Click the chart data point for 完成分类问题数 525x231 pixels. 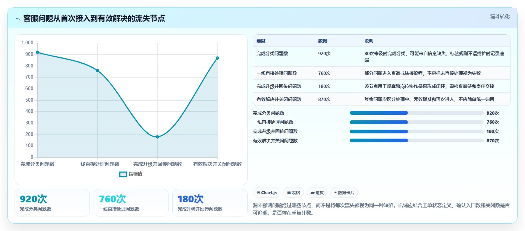[37, 53]
